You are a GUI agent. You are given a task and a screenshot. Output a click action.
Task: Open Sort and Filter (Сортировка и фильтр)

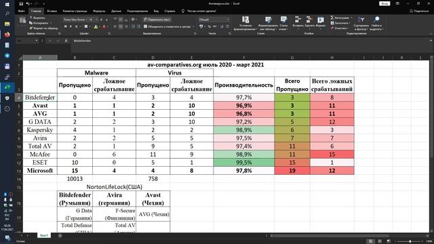361,23
